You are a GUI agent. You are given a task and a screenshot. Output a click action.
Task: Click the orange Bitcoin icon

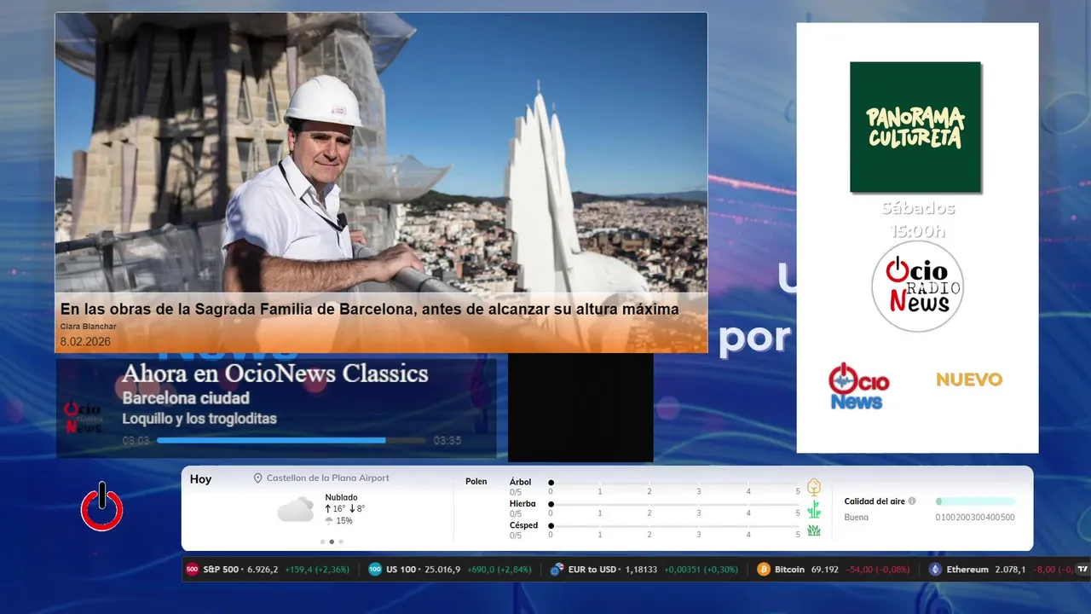coord(764,570)
